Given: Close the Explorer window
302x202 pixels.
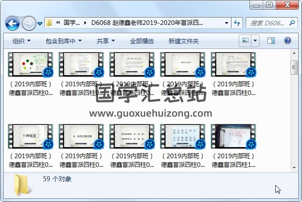Looking at the screenshot, I should tap(287, 5).
